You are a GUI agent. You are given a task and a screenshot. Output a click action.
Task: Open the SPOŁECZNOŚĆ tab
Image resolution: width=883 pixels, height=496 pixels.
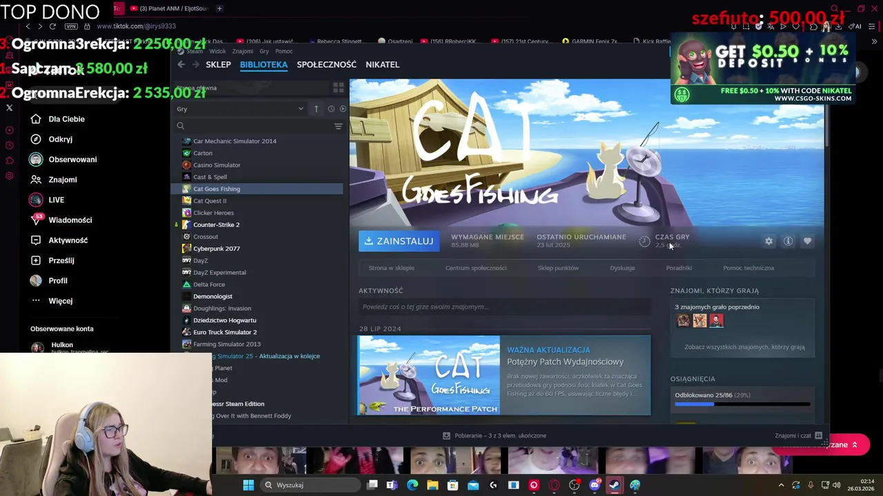click(326, 64)
